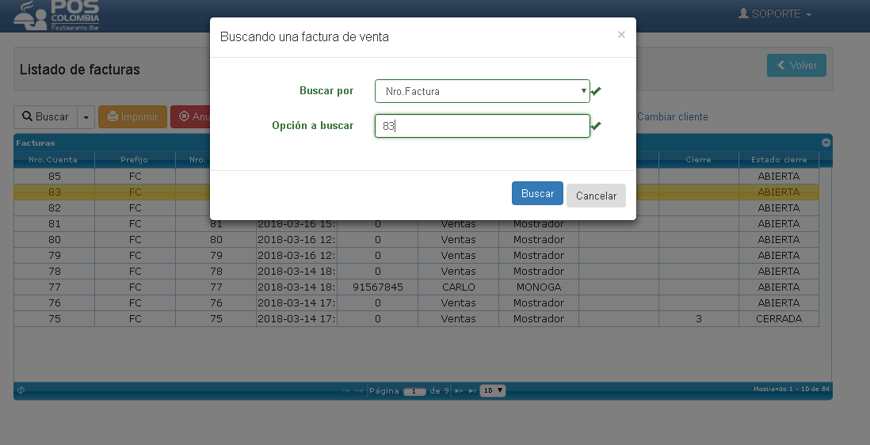Click the red Anular button
This screenshot has height=445, width=870.
190,117
